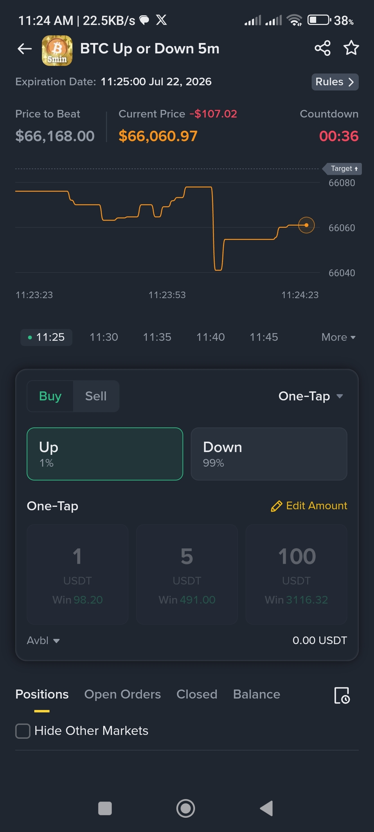This screenshot has width=374, height=832.
Task: Tap the 100 USDT one-tap amount
Action: tap(296, 574)
